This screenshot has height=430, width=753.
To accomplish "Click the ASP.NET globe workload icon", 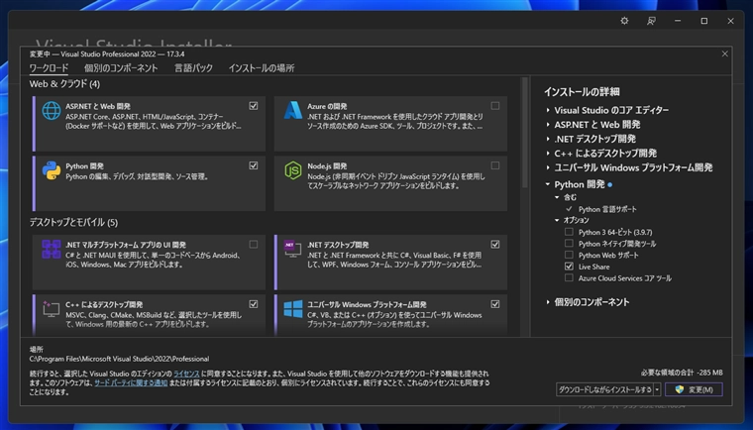I will (x=52, y=111).
